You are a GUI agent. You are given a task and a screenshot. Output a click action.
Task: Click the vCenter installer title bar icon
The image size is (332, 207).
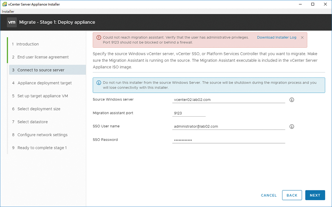[4, 4]
